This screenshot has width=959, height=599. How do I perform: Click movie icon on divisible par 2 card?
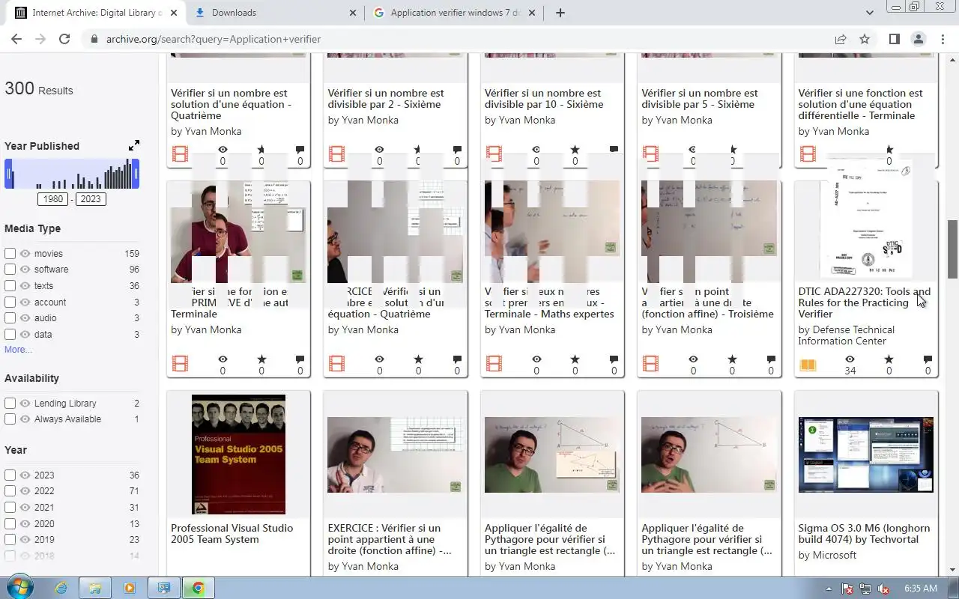point(336,154)
